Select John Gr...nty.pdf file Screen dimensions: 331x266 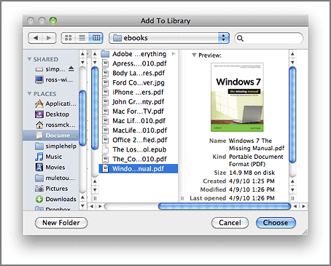click(139, 102)
